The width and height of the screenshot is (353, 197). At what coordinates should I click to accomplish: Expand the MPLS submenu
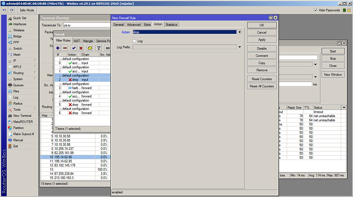coord(35,67)
